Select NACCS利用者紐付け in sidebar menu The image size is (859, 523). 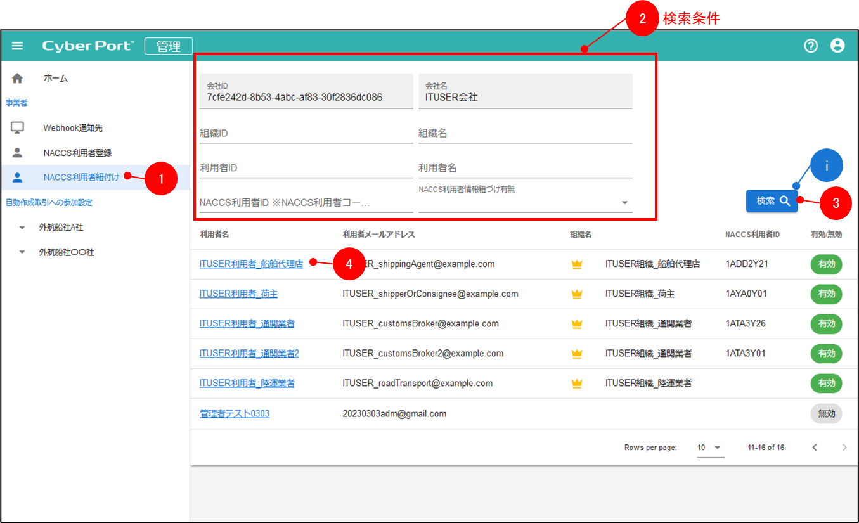point(81,178)
